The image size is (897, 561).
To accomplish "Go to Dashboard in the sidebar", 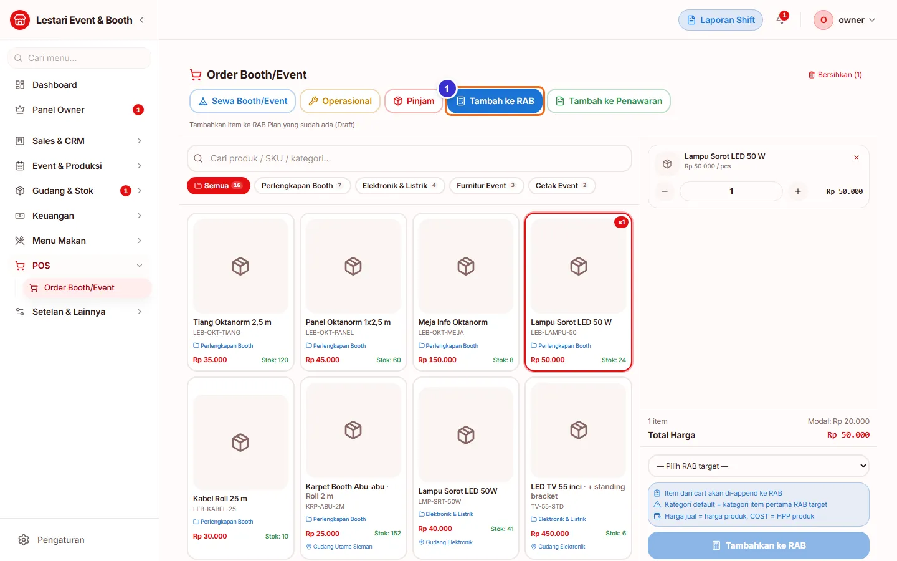I will pos(79,85).
